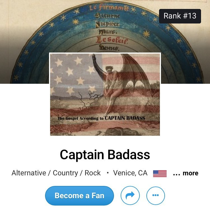Select the Alternative genre label
Image resolution: width=210 pixels, height=210 pixels.
pyautogui.click(x=29, y=173)
